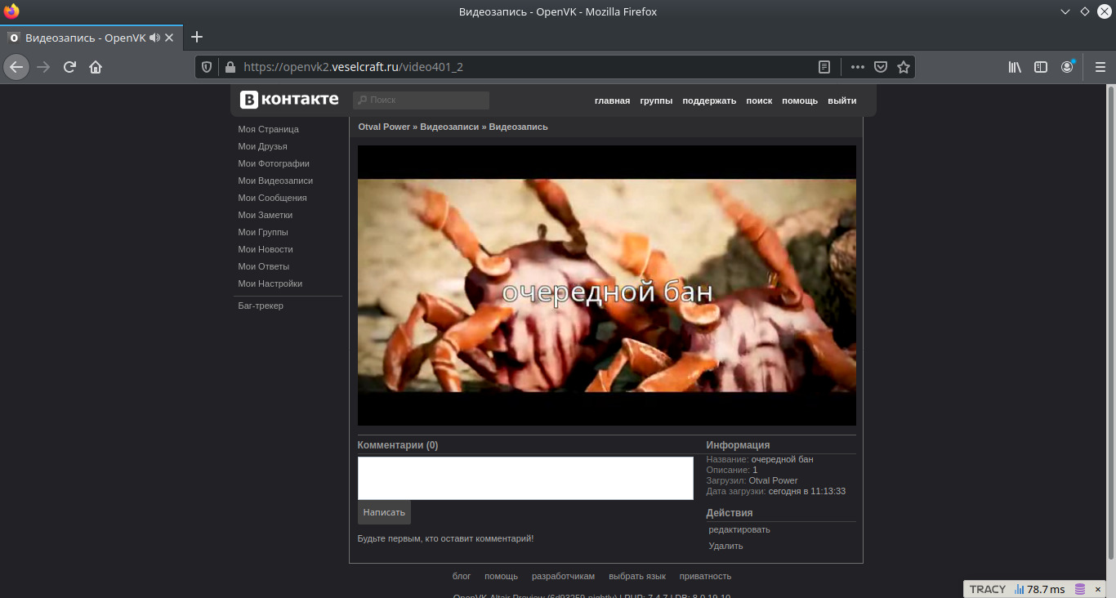Click выбрать язык in footer
Image resolution: width=1116 pixels, height=598 pixels.
637,576
